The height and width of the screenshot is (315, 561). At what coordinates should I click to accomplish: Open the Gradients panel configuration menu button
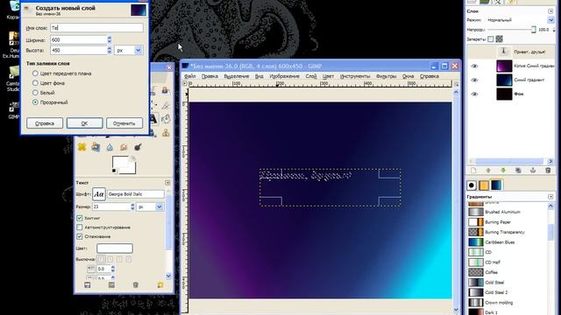[550, 197]
